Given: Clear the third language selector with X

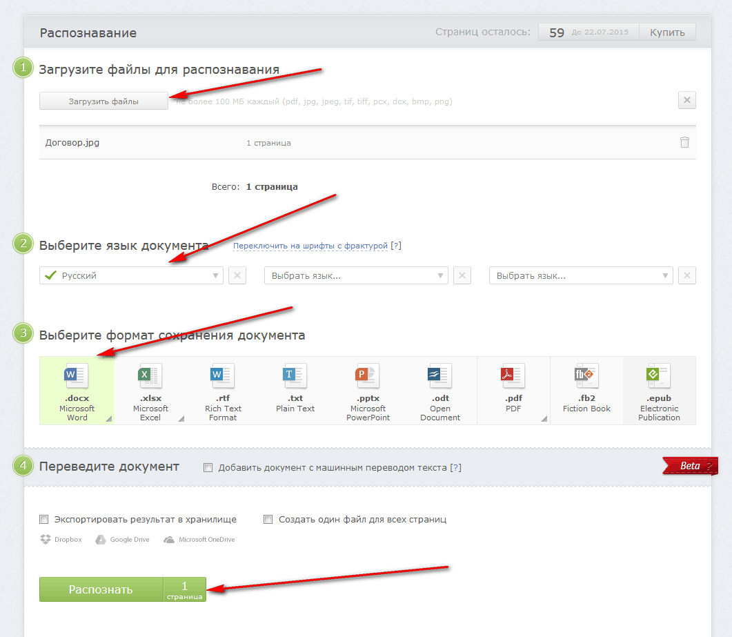Looking at the screenshot, I should [x=687, y=275].
